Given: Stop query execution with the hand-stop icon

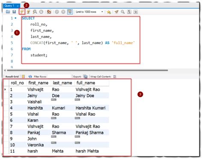Looking at the screenshot, I should [x=41, y=12].
